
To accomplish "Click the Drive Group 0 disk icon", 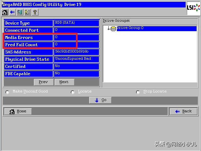I will [113, 29].
